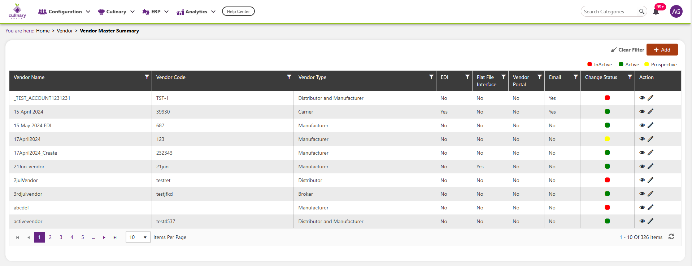692x266 pixels.
Task: View the 17April2024 vendor
Action: [x=642, y=139]
